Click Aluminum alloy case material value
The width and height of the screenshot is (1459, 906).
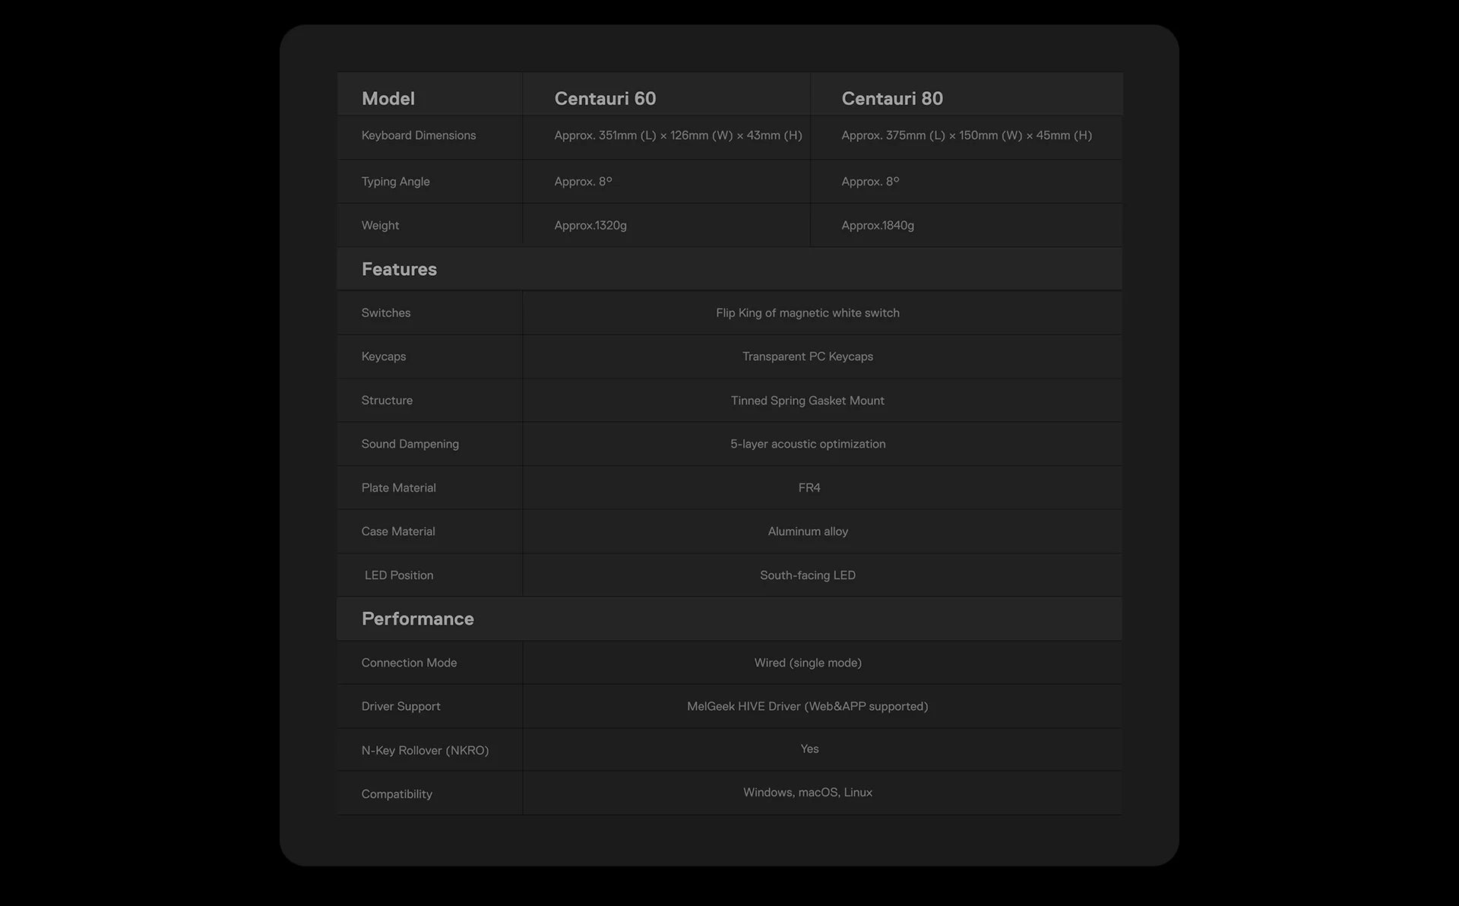(x=807, y=531)
